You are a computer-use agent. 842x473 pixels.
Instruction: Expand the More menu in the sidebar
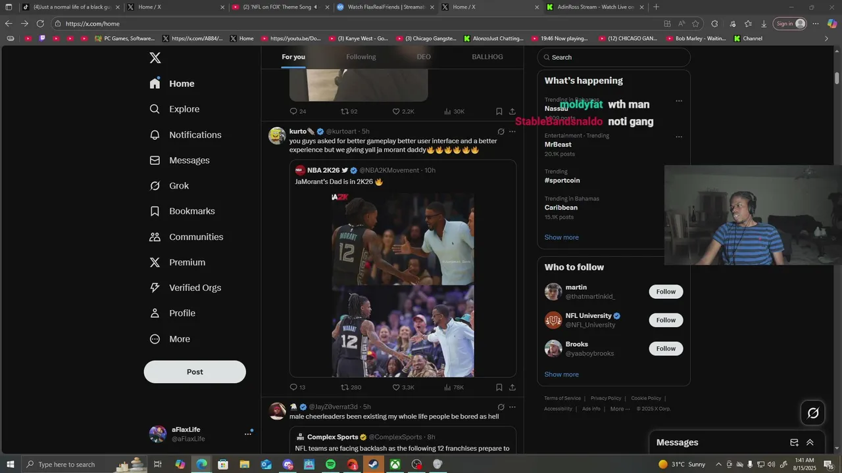170,339
